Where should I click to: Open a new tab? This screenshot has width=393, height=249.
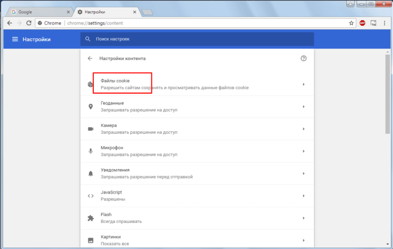(147, 12)
